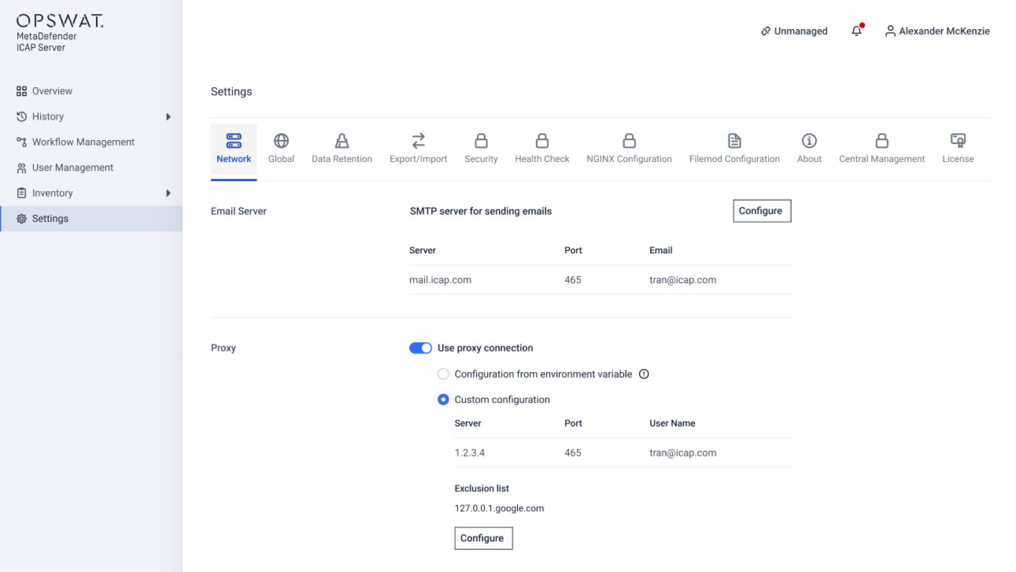The width and height of the screenshot is (1016, 572).
Task: Switch to the Security tab
Action: (x=481, y=148)
